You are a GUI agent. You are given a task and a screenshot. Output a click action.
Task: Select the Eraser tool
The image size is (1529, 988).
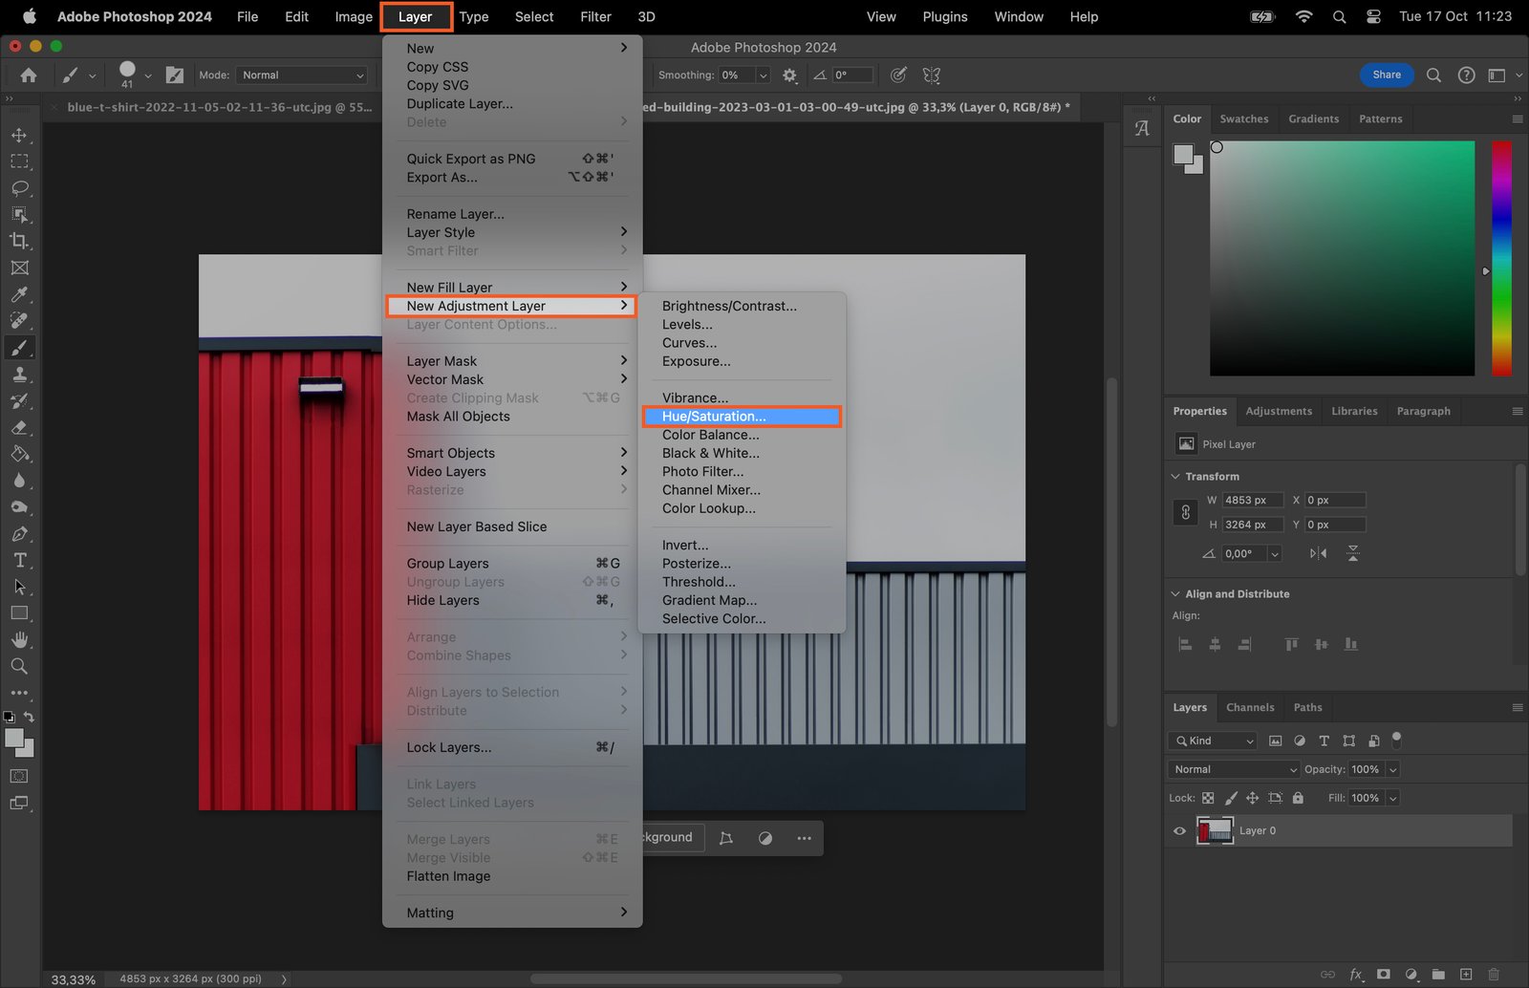(x=19, y=427)
